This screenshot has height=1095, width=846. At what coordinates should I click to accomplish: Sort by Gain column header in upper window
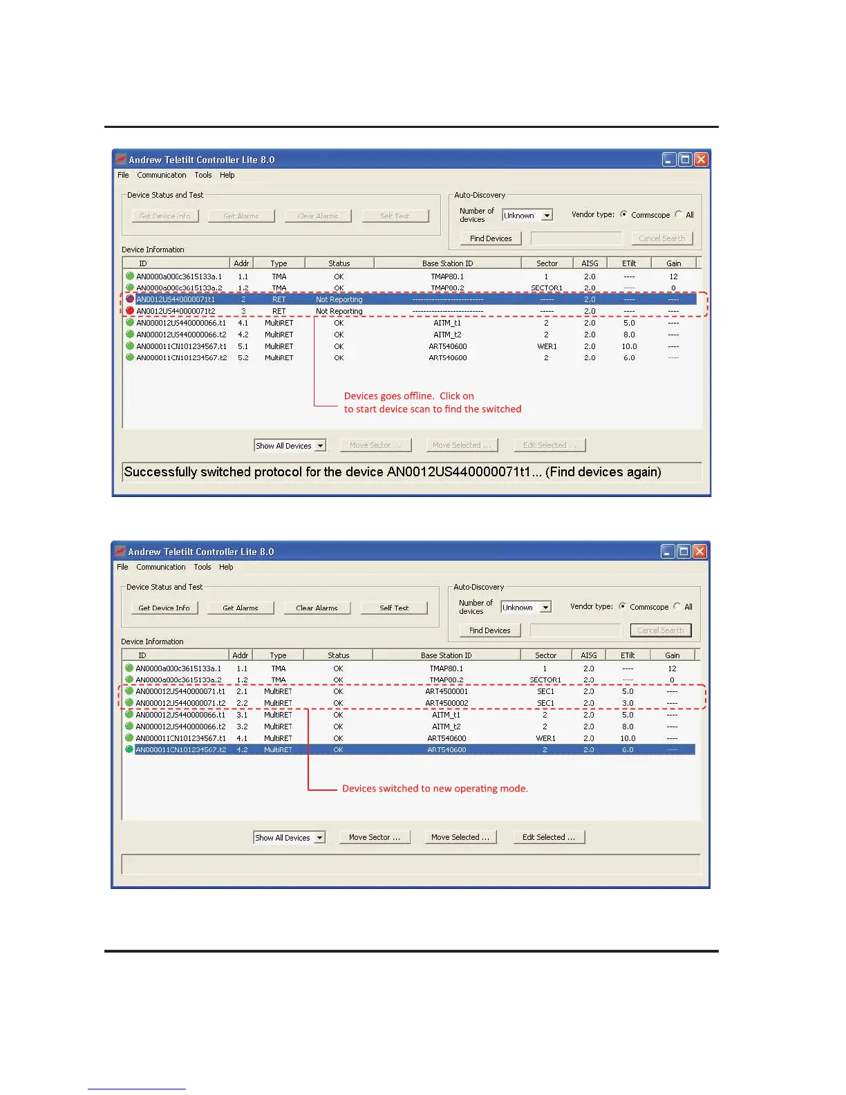674,263
